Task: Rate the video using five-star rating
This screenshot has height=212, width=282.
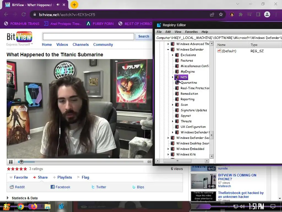Action: (17, 169)
